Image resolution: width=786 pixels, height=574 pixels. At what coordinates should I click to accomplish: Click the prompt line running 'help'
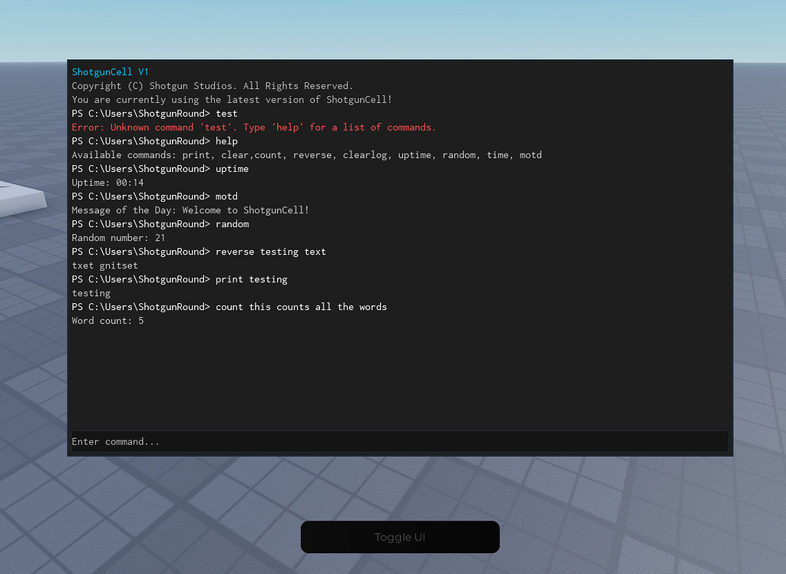154,141
